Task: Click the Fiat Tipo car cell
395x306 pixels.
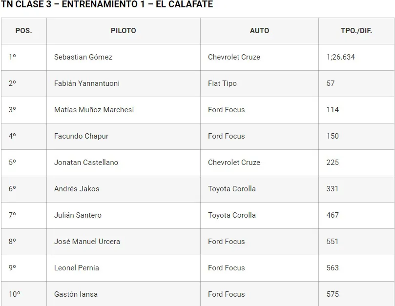Action: click(x=222, y=83)
